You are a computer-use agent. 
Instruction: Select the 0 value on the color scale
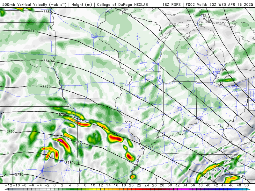coord(55,185)
